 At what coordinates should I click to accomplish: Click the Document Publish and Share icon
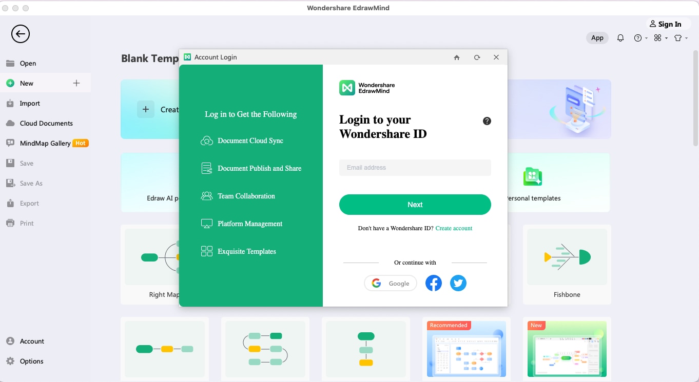(x=207, y=168)
